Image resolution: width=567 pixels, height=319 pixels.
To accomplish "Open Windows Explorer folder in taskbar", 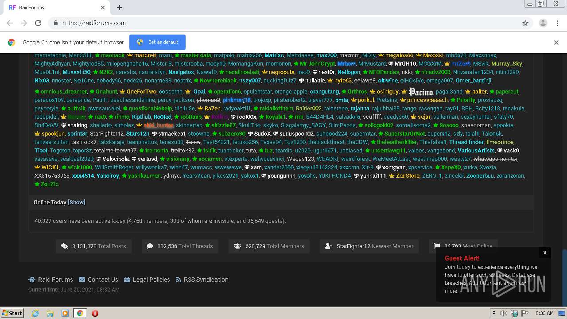I will coord(50,313).
